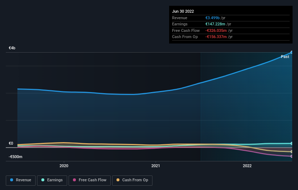298x190 pixels.
Task: Click the 2022 x-axis label
Action: (x=247, y=166)
